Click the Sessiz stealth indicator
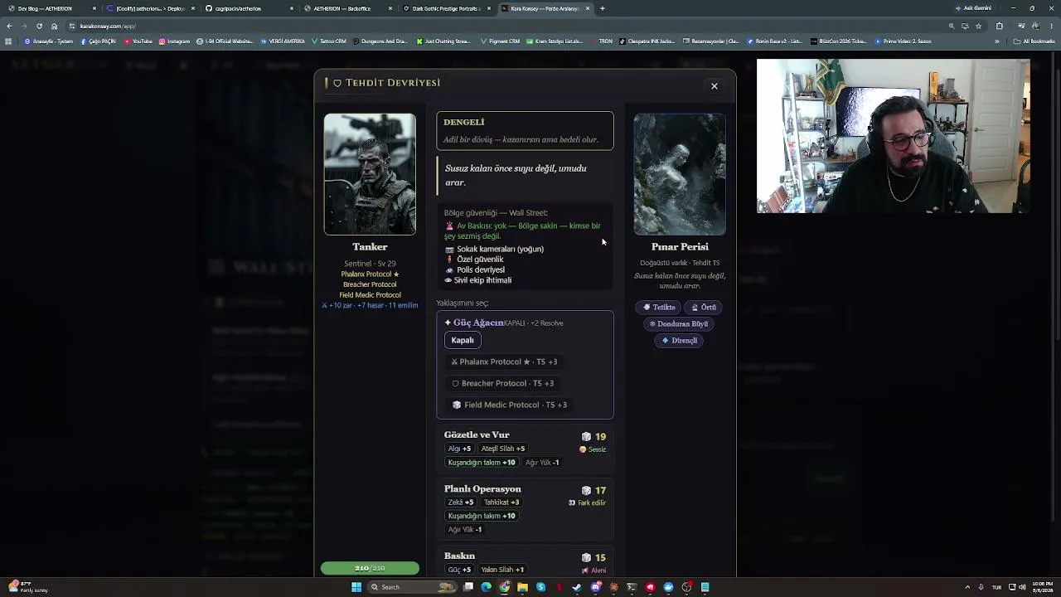This screenshot has height=597, width=1061. click(x=593, y=449)
